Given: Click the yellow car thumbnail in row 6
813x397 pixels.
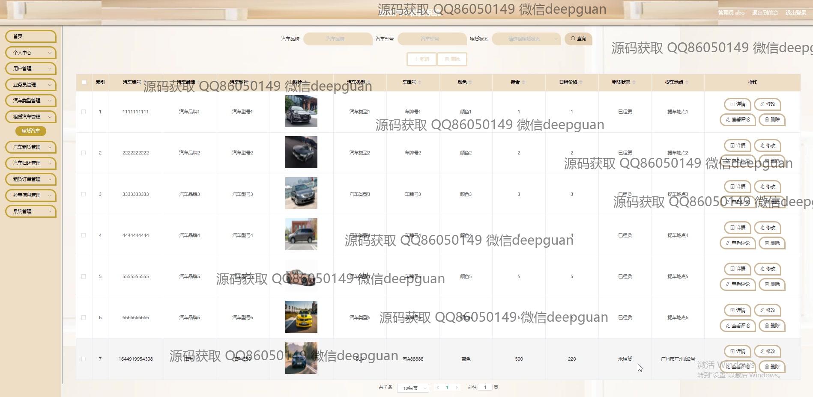Looking at the screenshot, I should pyautogui.click(x=301, y=317).
